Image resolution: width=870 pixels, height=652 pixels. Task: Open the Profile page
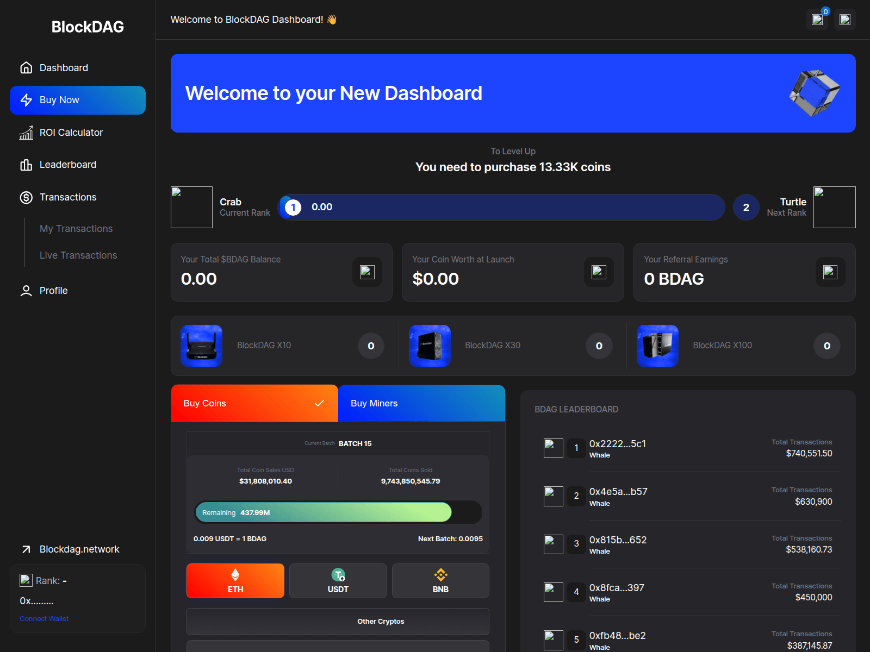78,291
